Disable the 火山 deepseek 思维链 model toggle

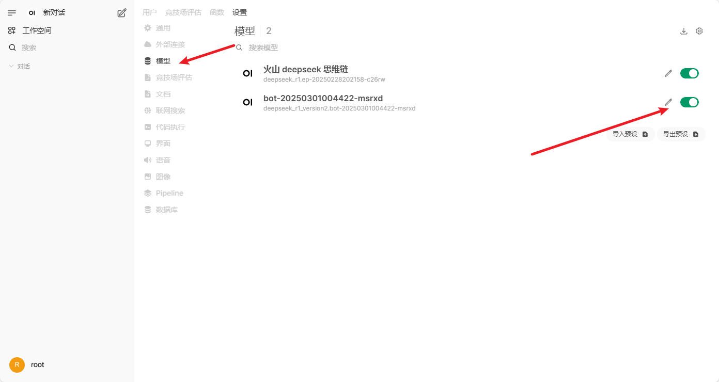690,73
